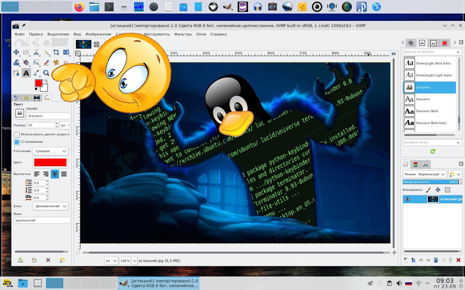Reset colors to default black and white
Screen dimensions: 465x290
[36, 89]
